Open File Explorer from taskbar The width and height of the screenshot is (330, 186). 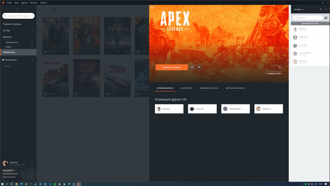pyautogui.click(x=16, y=184)
